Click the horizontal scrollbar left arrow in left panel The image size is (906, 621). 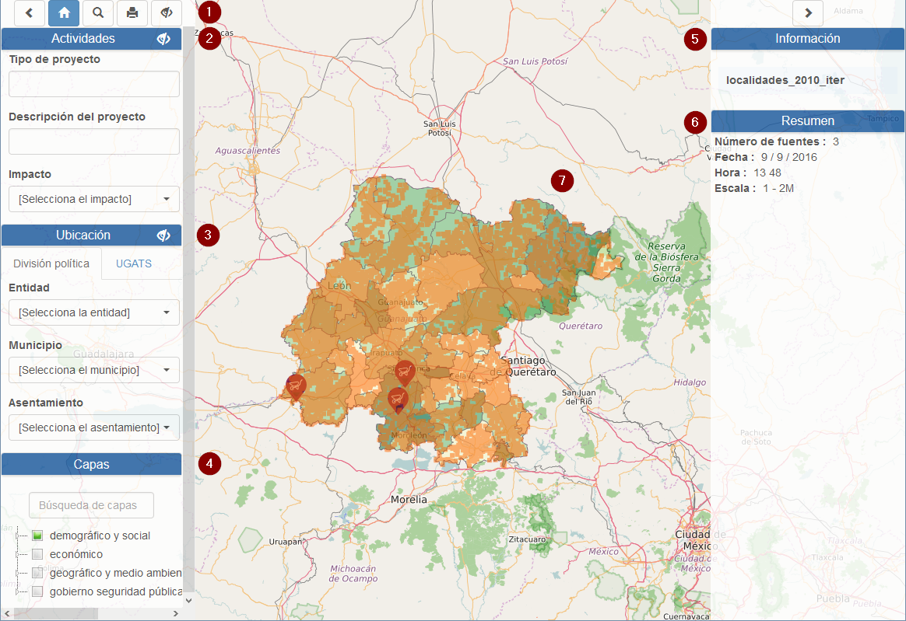(x=7, y=614)
